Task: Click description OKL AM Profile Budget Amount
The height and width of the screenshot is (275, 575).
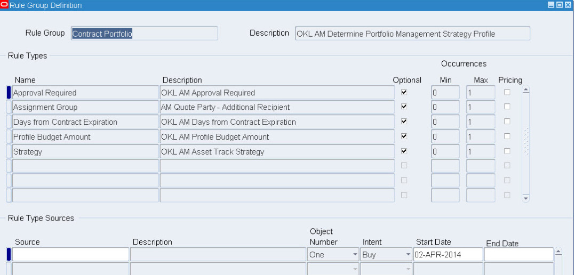Action: pos(277,136)
